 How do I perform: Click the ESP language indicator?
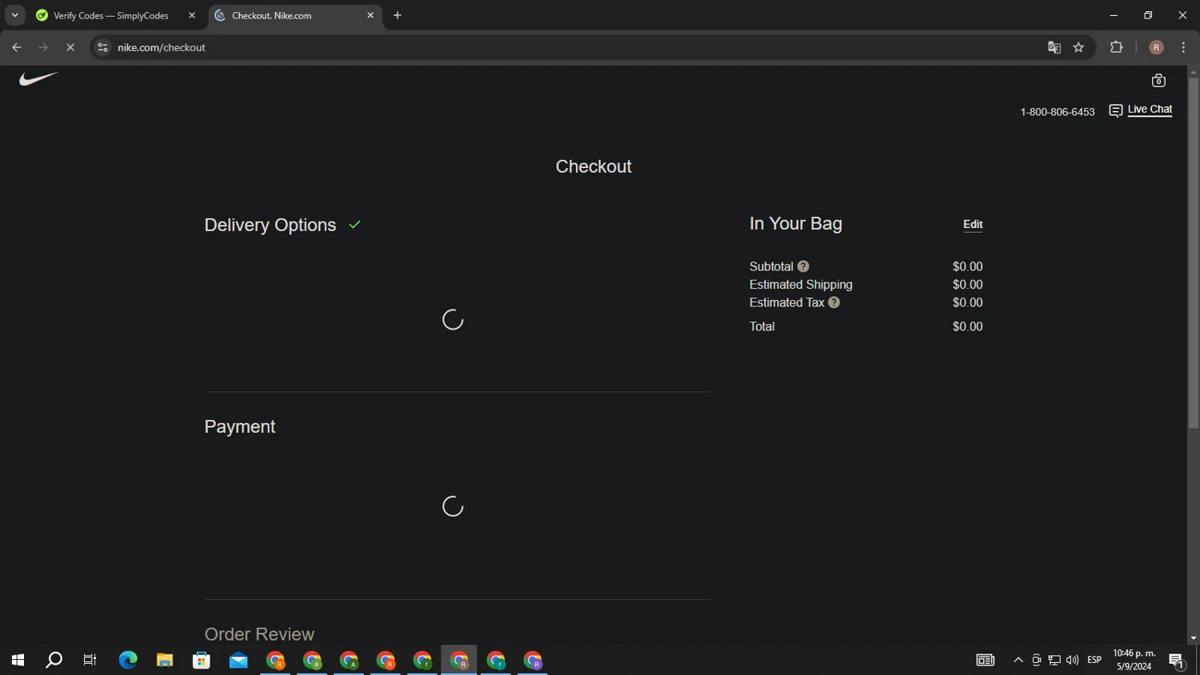1094,660
